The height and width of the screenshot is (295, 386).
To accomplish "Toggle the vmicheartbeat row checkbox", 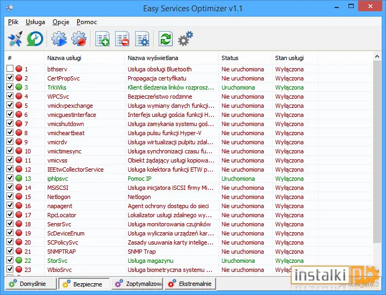I will pos(10,132).
